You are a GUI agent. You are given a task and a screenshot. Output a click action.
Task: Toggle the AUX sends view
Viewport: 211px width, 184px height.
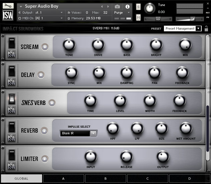coord(208,13)
